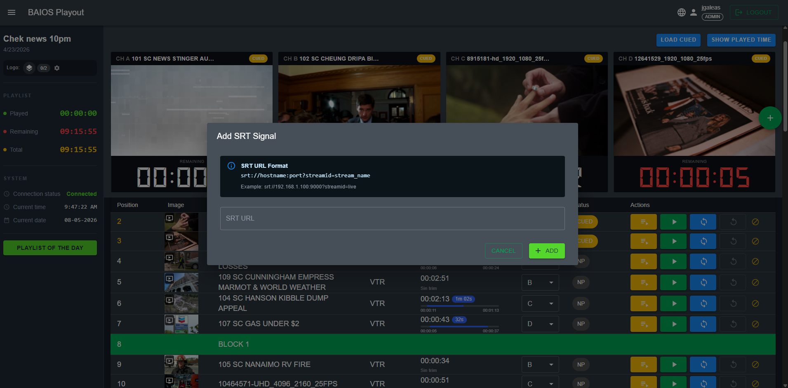Toggle SHOW PLAYED TIME
The width and height of the screenshot is (788, 388).
point(741,40)
